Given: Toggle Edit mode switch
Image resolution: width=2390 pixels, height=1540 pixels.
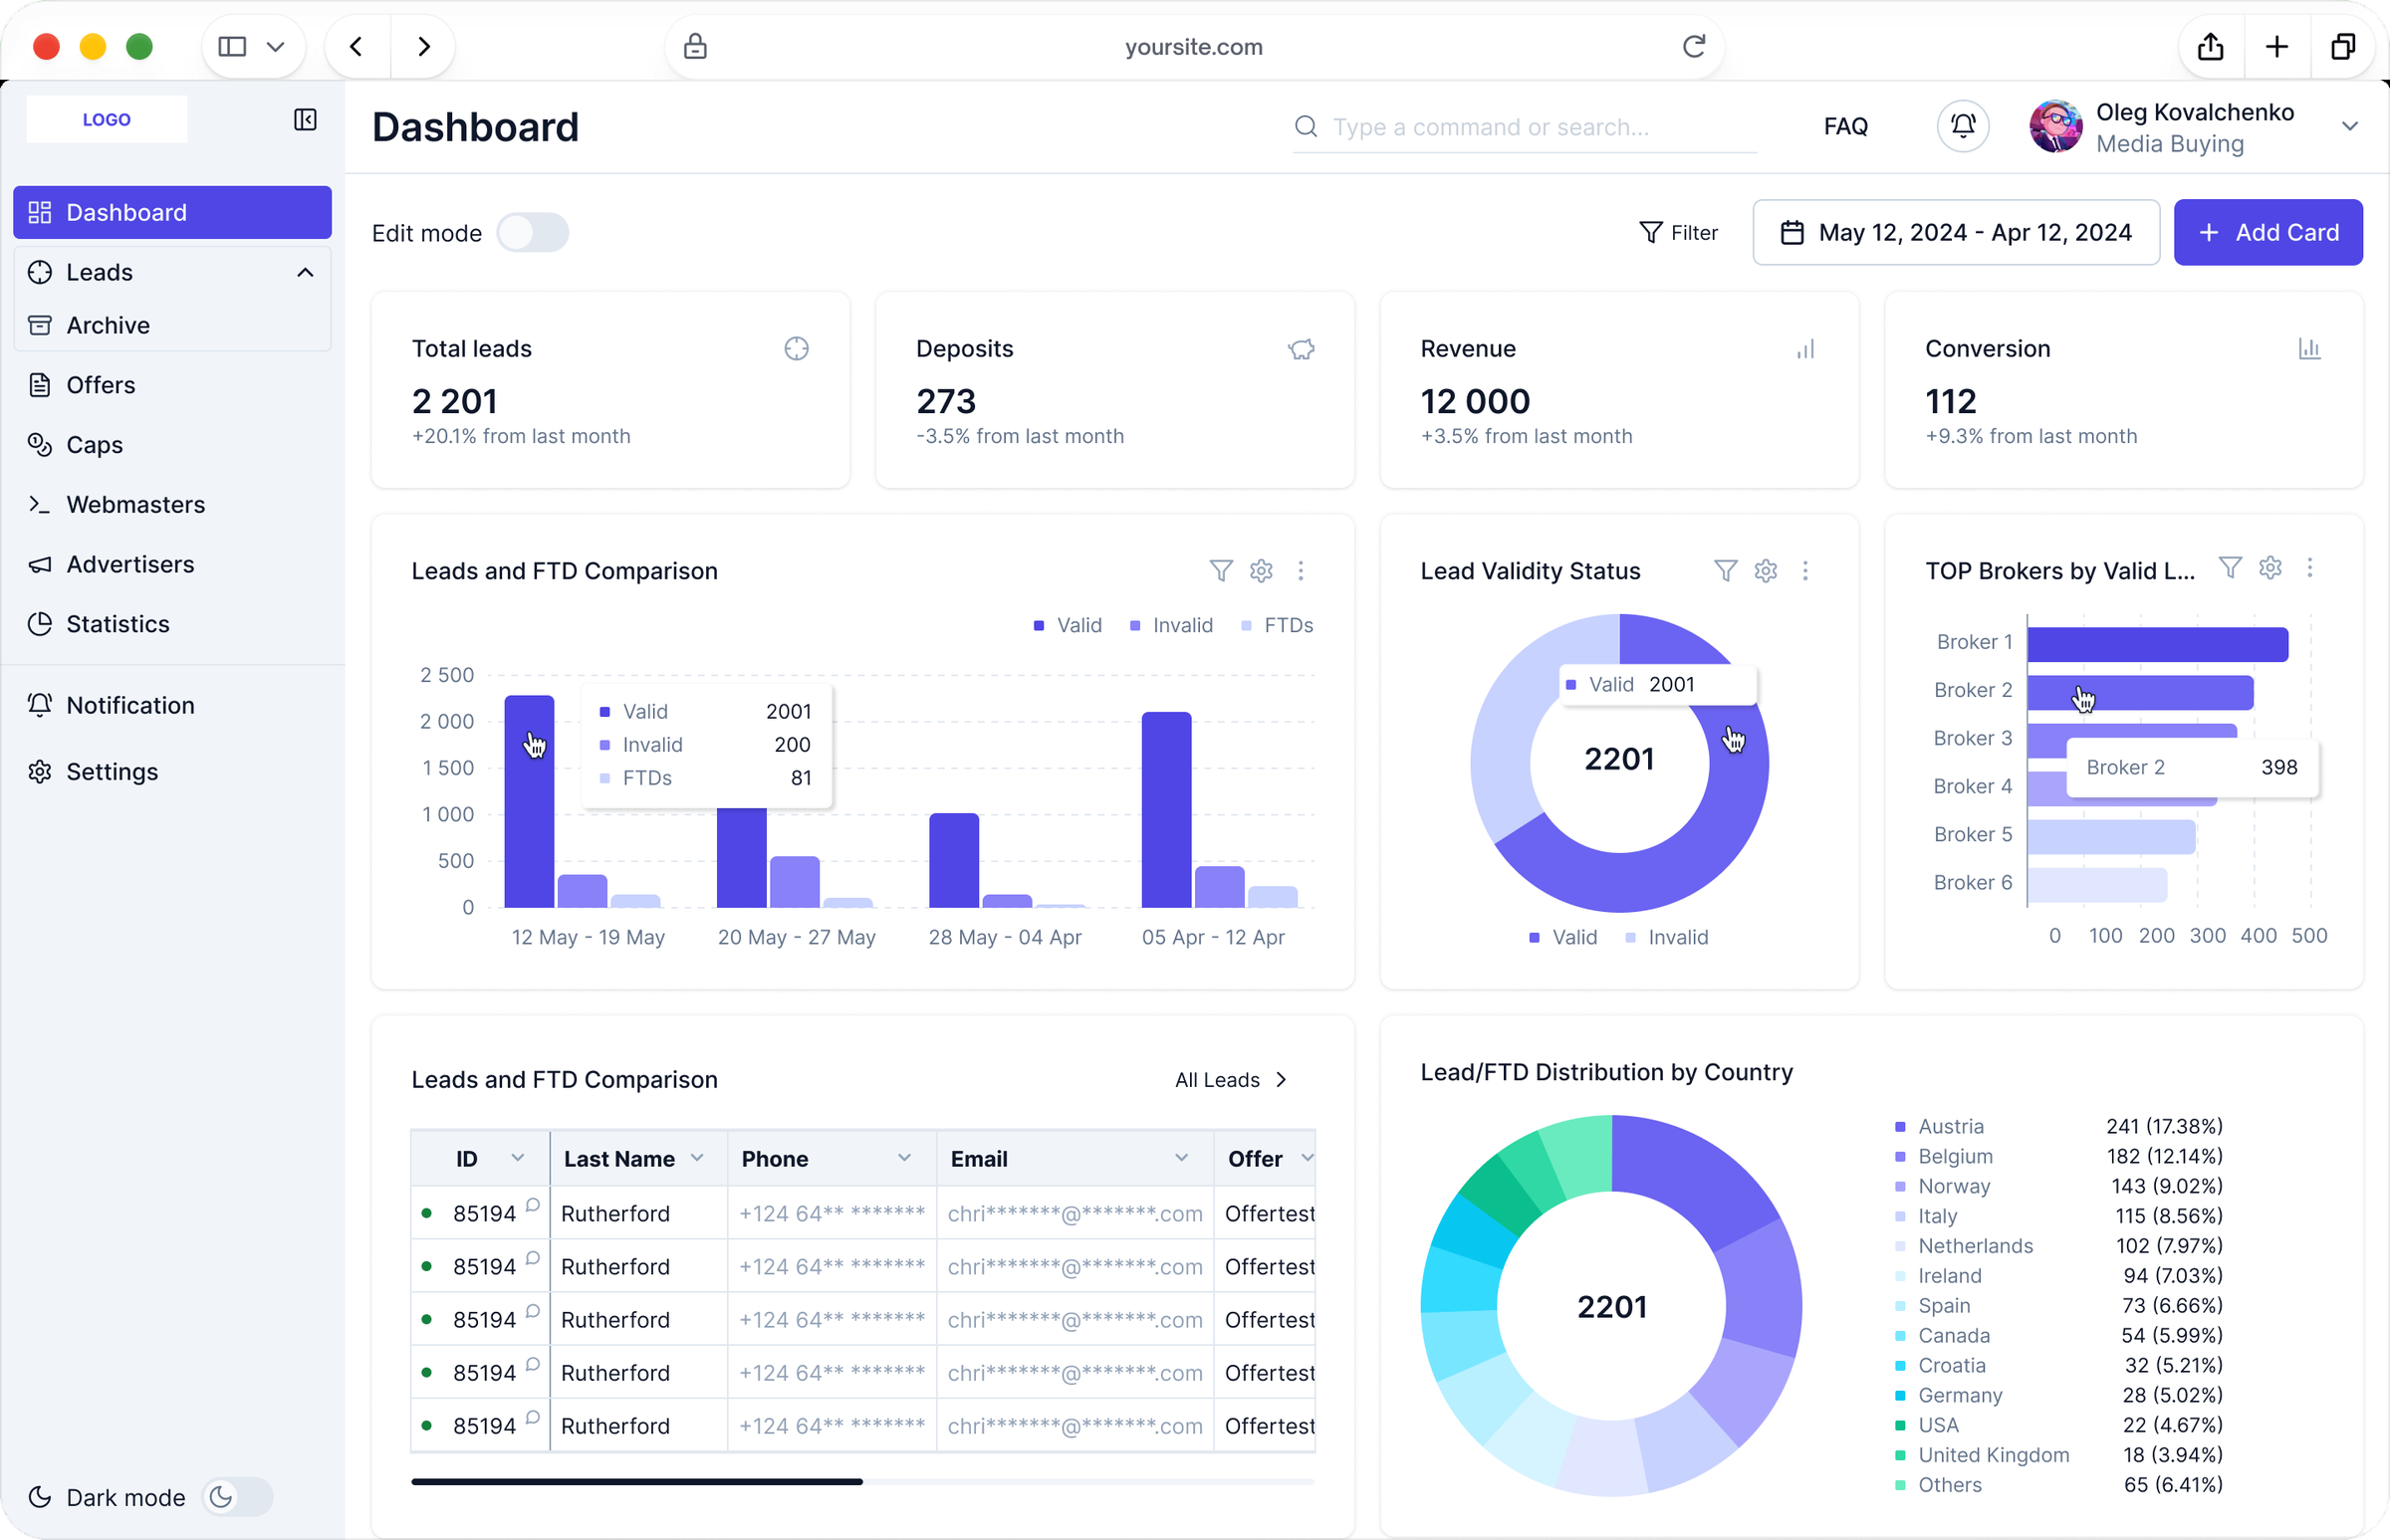Looking at the screenshot, I should [x=532, y=233].
